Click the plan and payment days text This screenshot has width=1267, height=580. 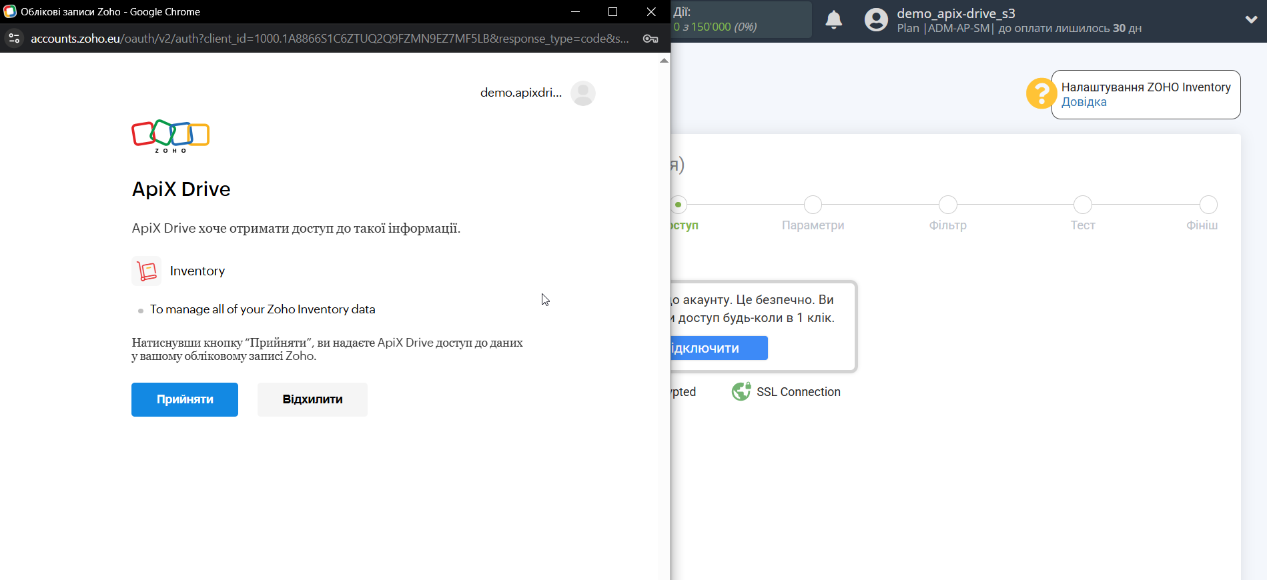click(x=1019, y=28)
